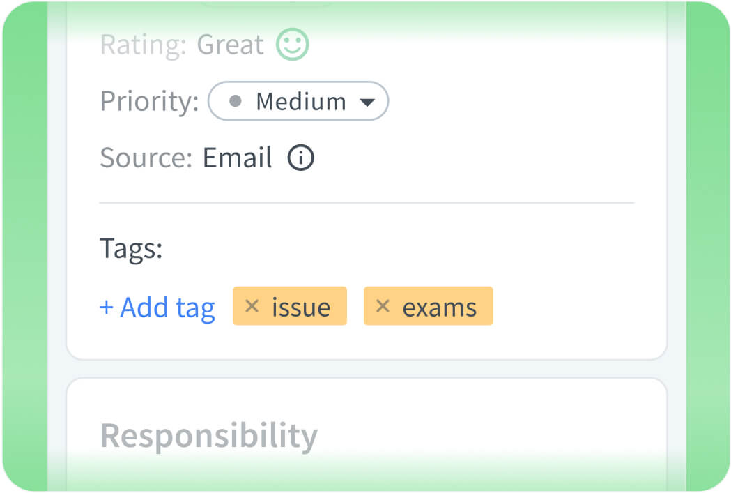Remove the exams tag via its × icon
Screen dimensions: 731x493
click(383, 306)
